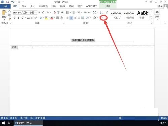Open paragraph dialog launcher
Image resolution: width=168 pixels, height=126 pixels.
coord(108,23)
